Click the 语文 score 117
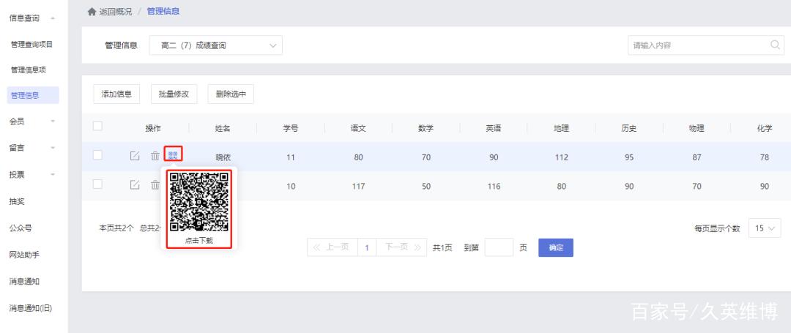 pos(358,187)
